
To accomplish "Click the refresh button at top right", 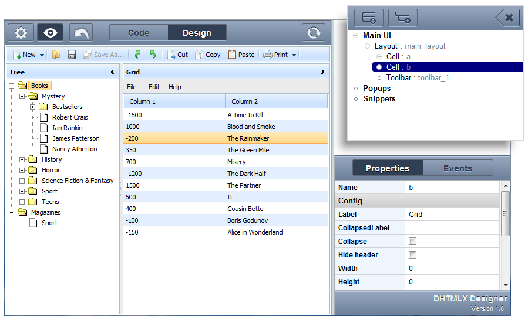I will click(314, 33).
